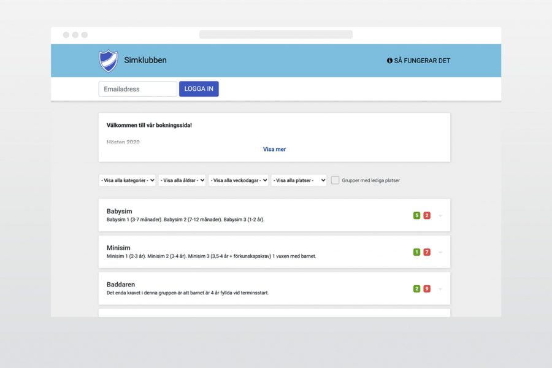The width and height of the screenshot is (552, 368).
Task: Click the red badge 9 on Baddaren
Action: click(x=427, y=289)
